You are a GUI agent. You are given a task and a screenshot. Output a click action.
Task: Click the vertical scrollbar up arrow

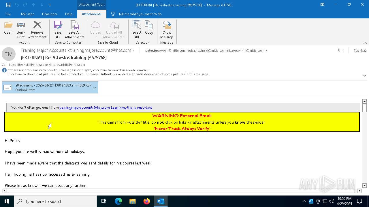click(364, 101)
